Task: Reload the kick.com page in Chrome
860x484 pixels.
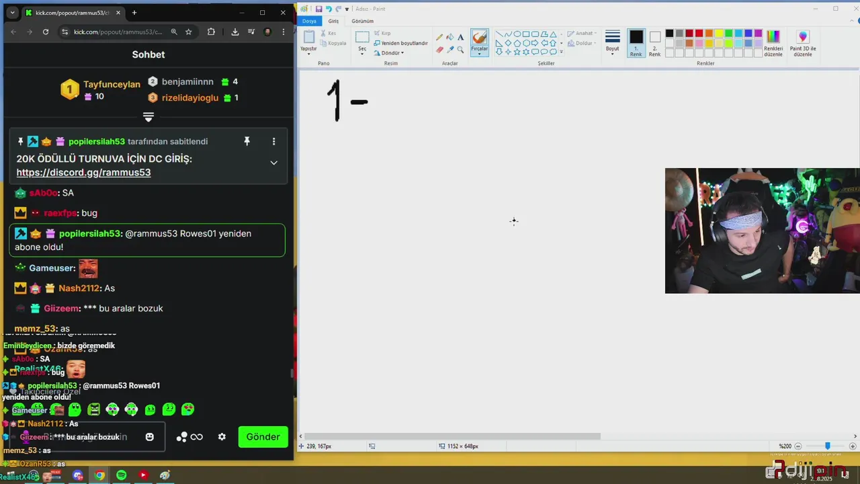Action: click(x=46, y=32)
